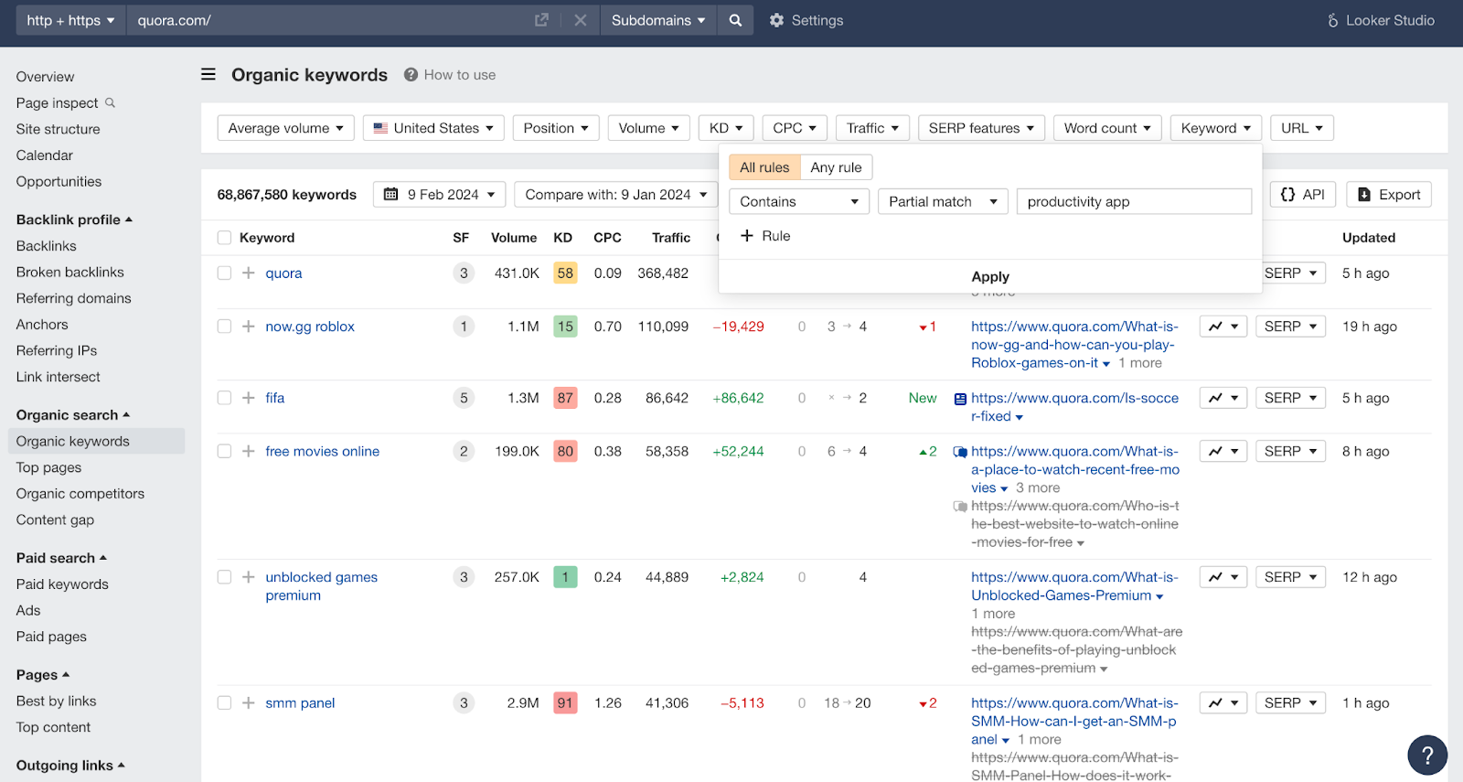Open the 9 Feb 2024 date picker
This screenshot has height=782, width=1463.
tap(439, 195)
